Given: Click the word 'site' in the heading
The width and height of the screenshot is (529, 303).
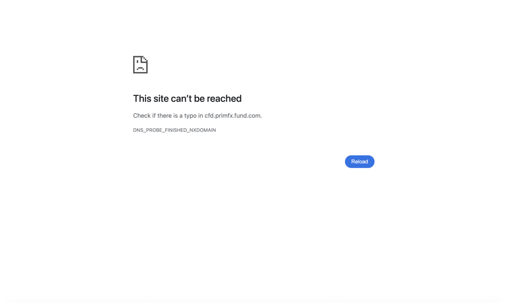Looking at the screenshot, I should pyautogui.click(x=161, y=98).
